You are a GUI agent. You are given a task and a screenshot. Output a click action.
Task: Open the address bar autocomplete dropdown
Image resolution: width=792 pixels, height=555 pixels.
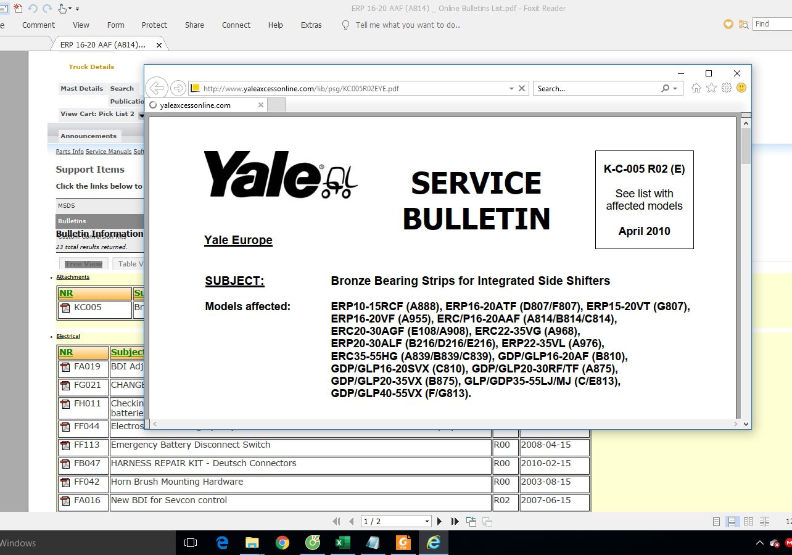pyautogui.click(x=511, y=89)
